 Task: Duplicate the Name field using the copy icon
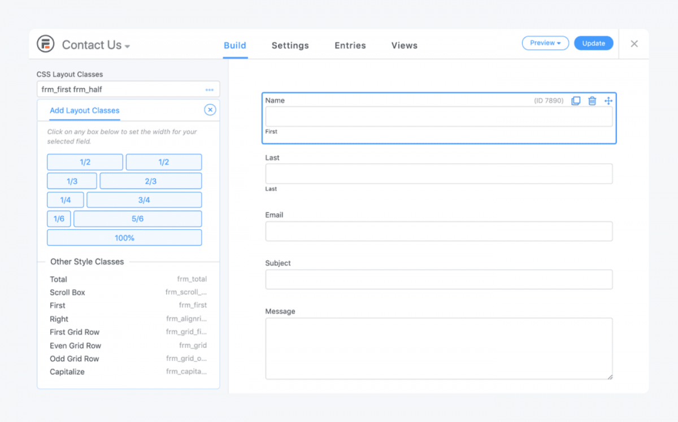coord(576,100)
